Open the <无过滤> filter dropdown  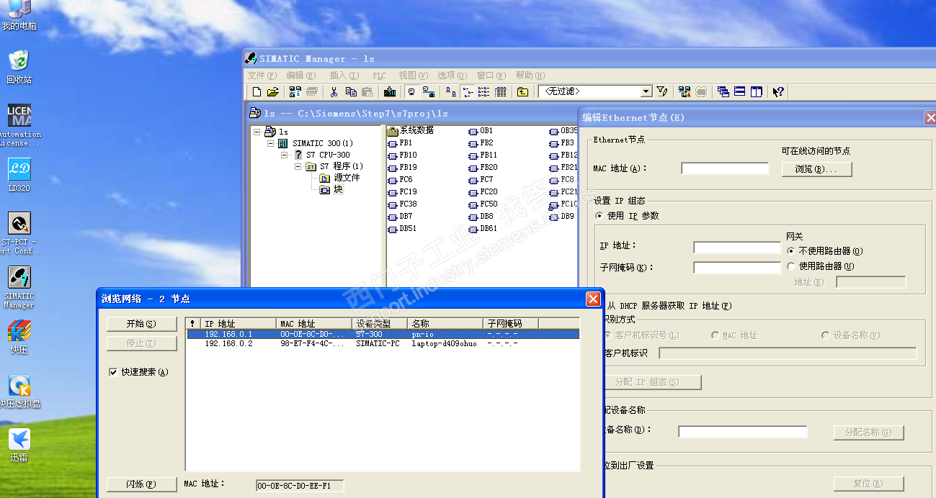click(x=646, y=92)
